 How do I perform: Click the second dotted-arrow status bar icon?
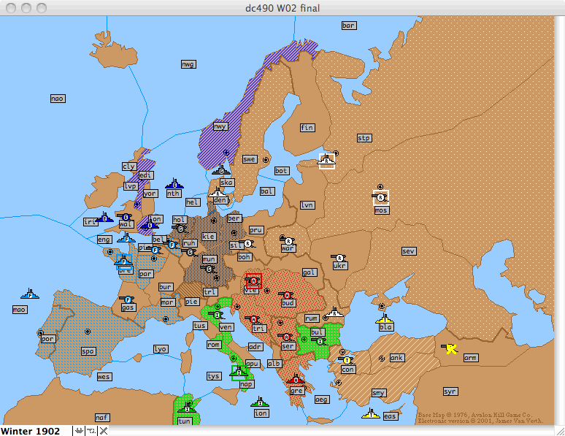tap(91, 431)
